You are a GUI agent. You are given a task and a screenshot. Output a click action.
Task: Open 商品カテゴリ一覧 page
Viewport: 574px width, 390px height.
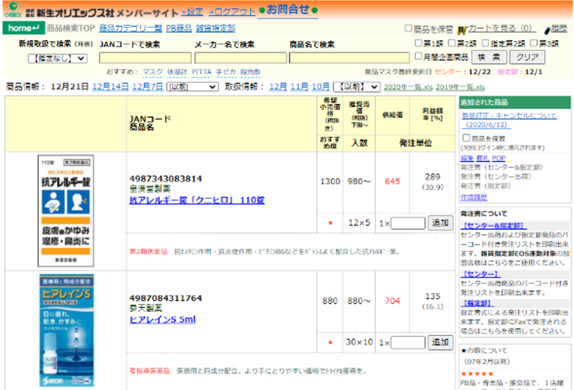click(131, 28)
